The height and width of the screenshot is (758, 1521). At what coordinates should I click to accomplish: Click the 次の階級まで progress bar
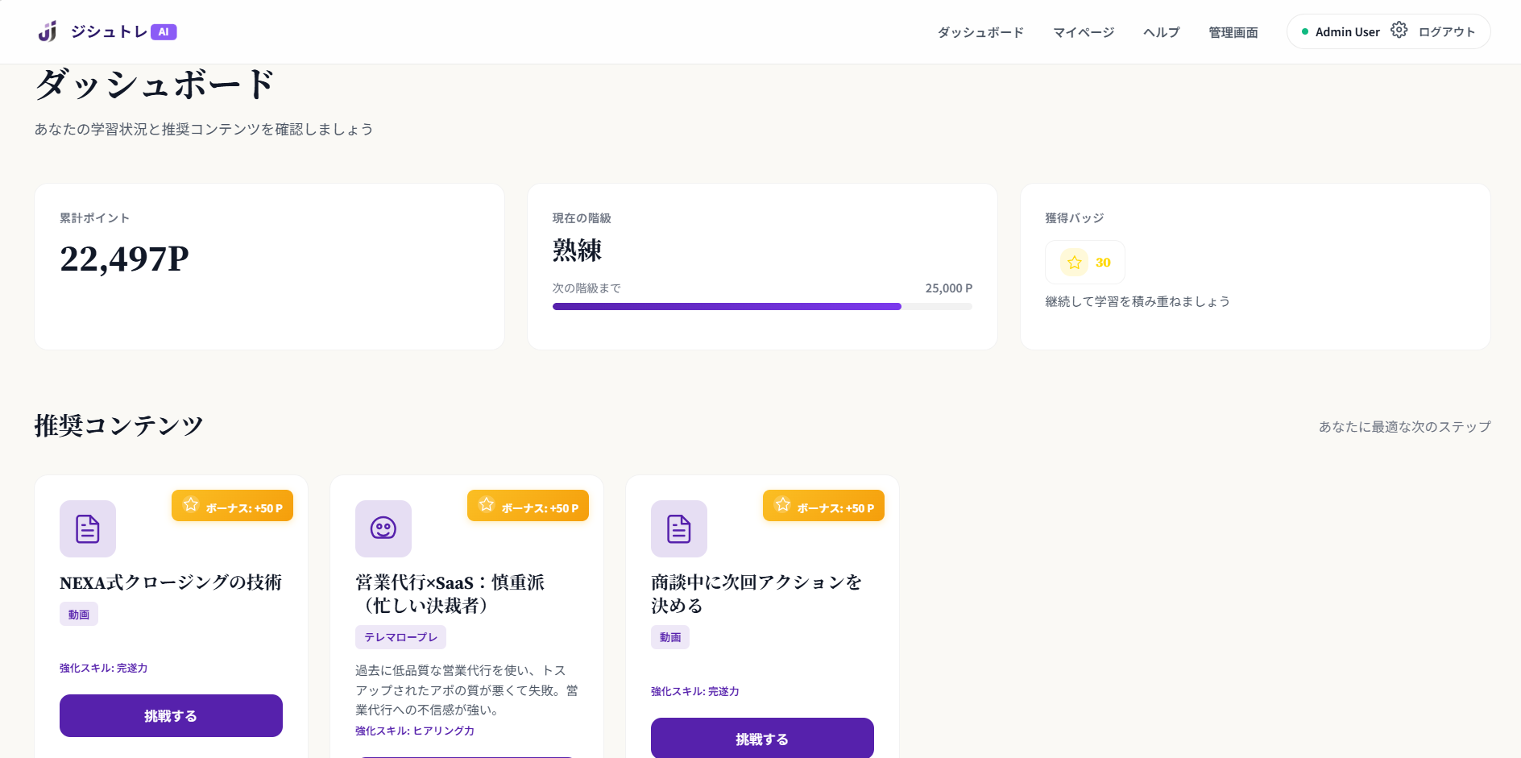coord(761,306)
